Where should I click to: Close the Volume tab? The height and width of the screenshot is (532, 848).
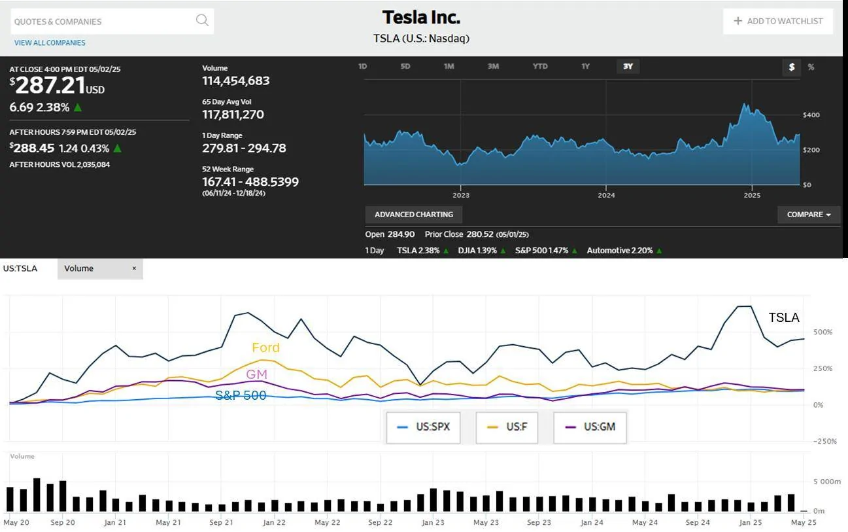134,268
